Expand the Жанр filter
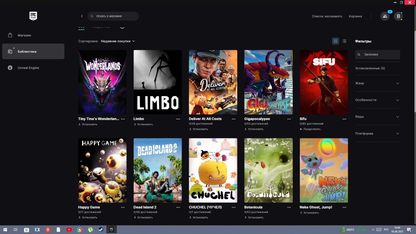The height and width of the screenshot is (234, 416). point(377,83)
